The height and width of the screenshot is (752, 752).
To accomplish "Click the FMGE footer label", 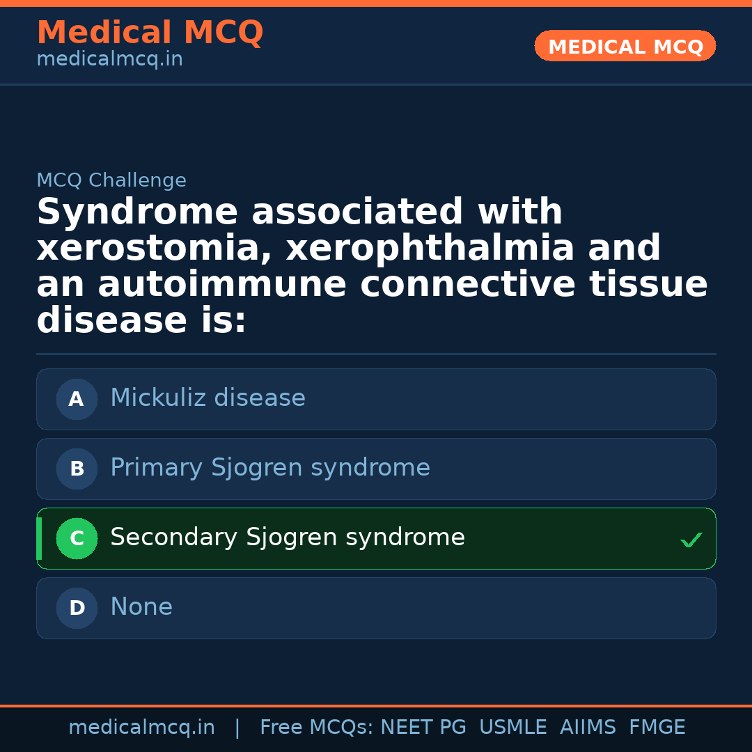I will (657, 728).
